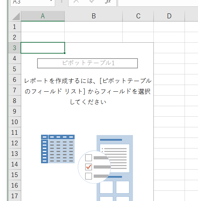Image resolution: width=198 pixels, height=201 pixels.
Task: Select column C header
Action: (x=138, y=16)
